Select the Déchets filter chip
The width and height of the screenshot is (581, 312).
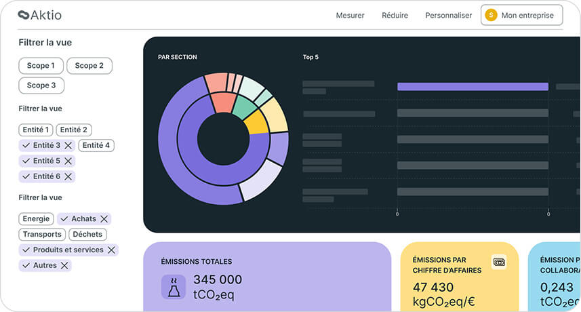pyautogui.click(x=87, y=234)
